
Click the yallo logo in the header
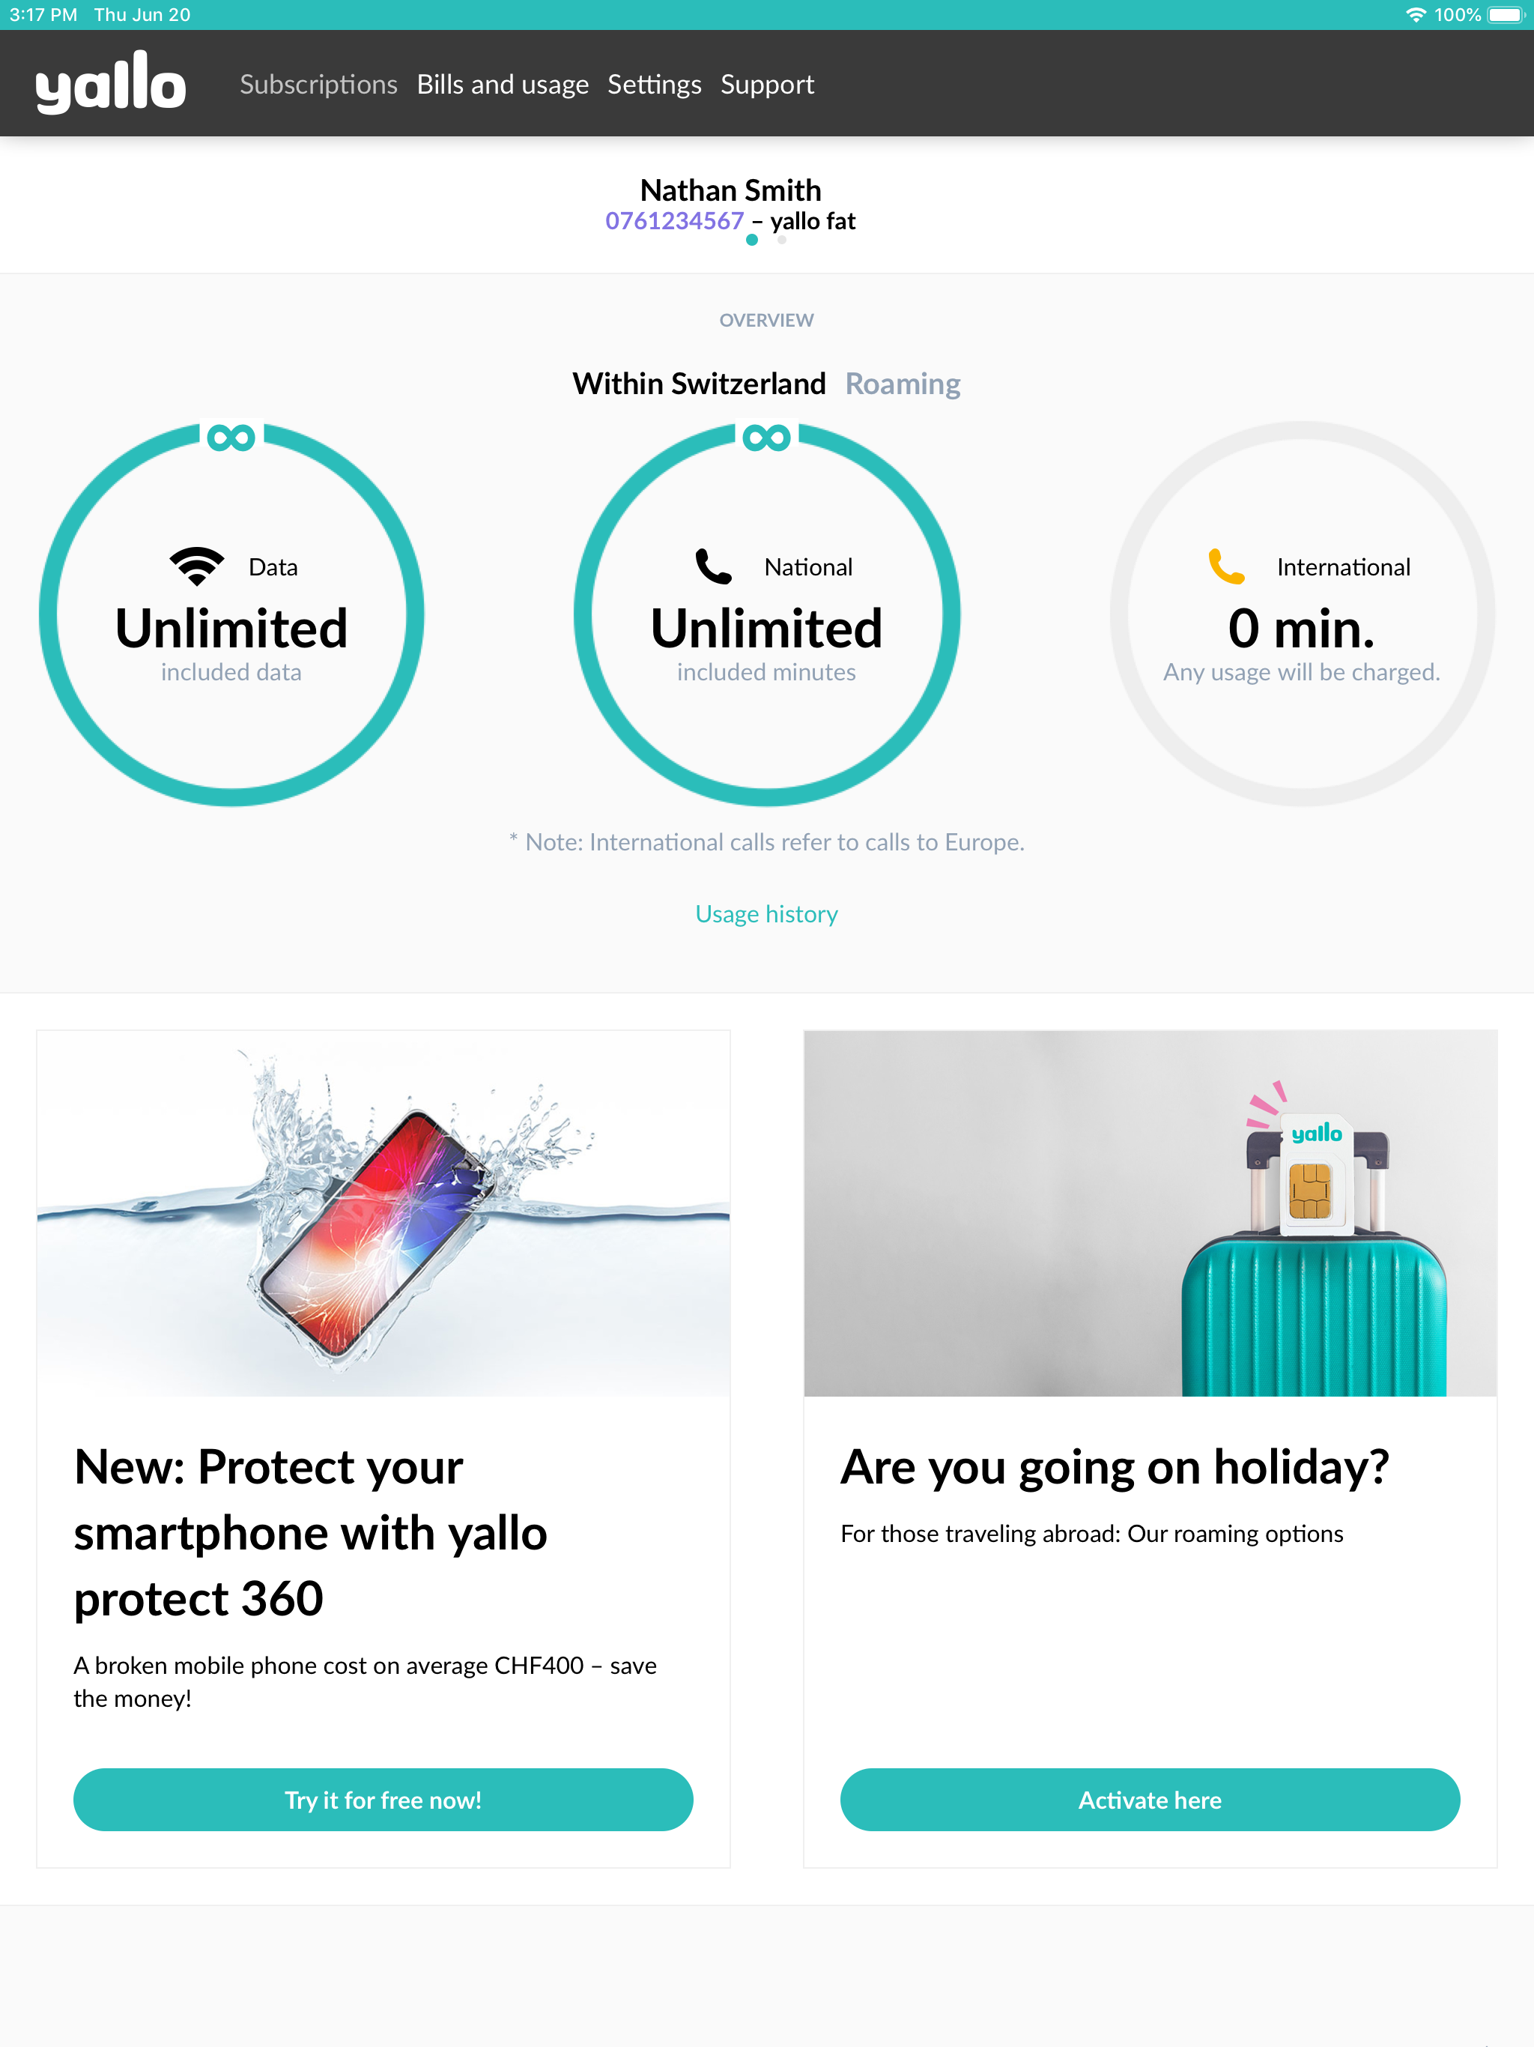click(x=110, y=83)
